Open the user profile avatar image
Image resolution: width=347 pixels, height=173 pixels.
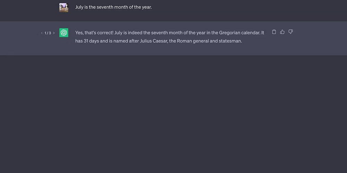click(x=64, y=7)
